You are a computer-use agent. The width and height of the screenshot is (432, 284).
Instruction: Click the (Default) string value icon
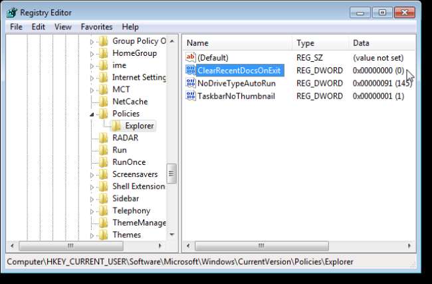[191, 57]
